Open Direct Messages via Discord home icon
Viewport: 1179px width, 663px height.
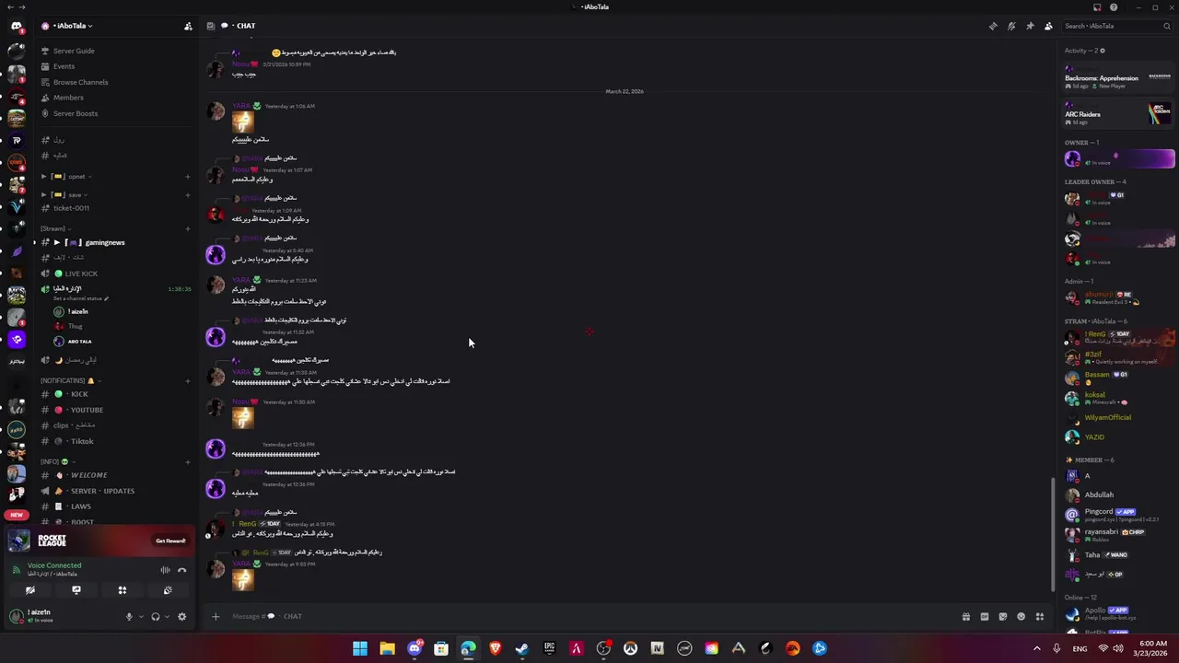tap(16, 26)
